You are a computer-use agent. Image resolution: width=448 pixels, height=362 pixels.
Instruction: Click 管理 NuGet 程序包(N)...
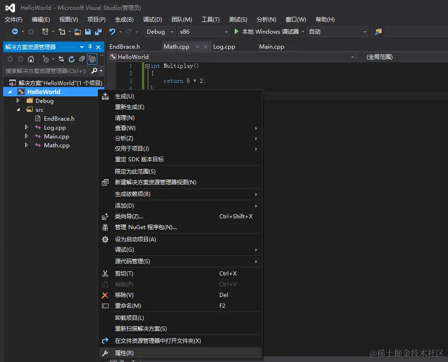point(180,227)
